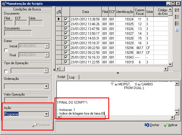Screen dimensions: 182x135
Task: Click the red-bulleted list icon in right toolbar
Action: [x=177, y=17]
